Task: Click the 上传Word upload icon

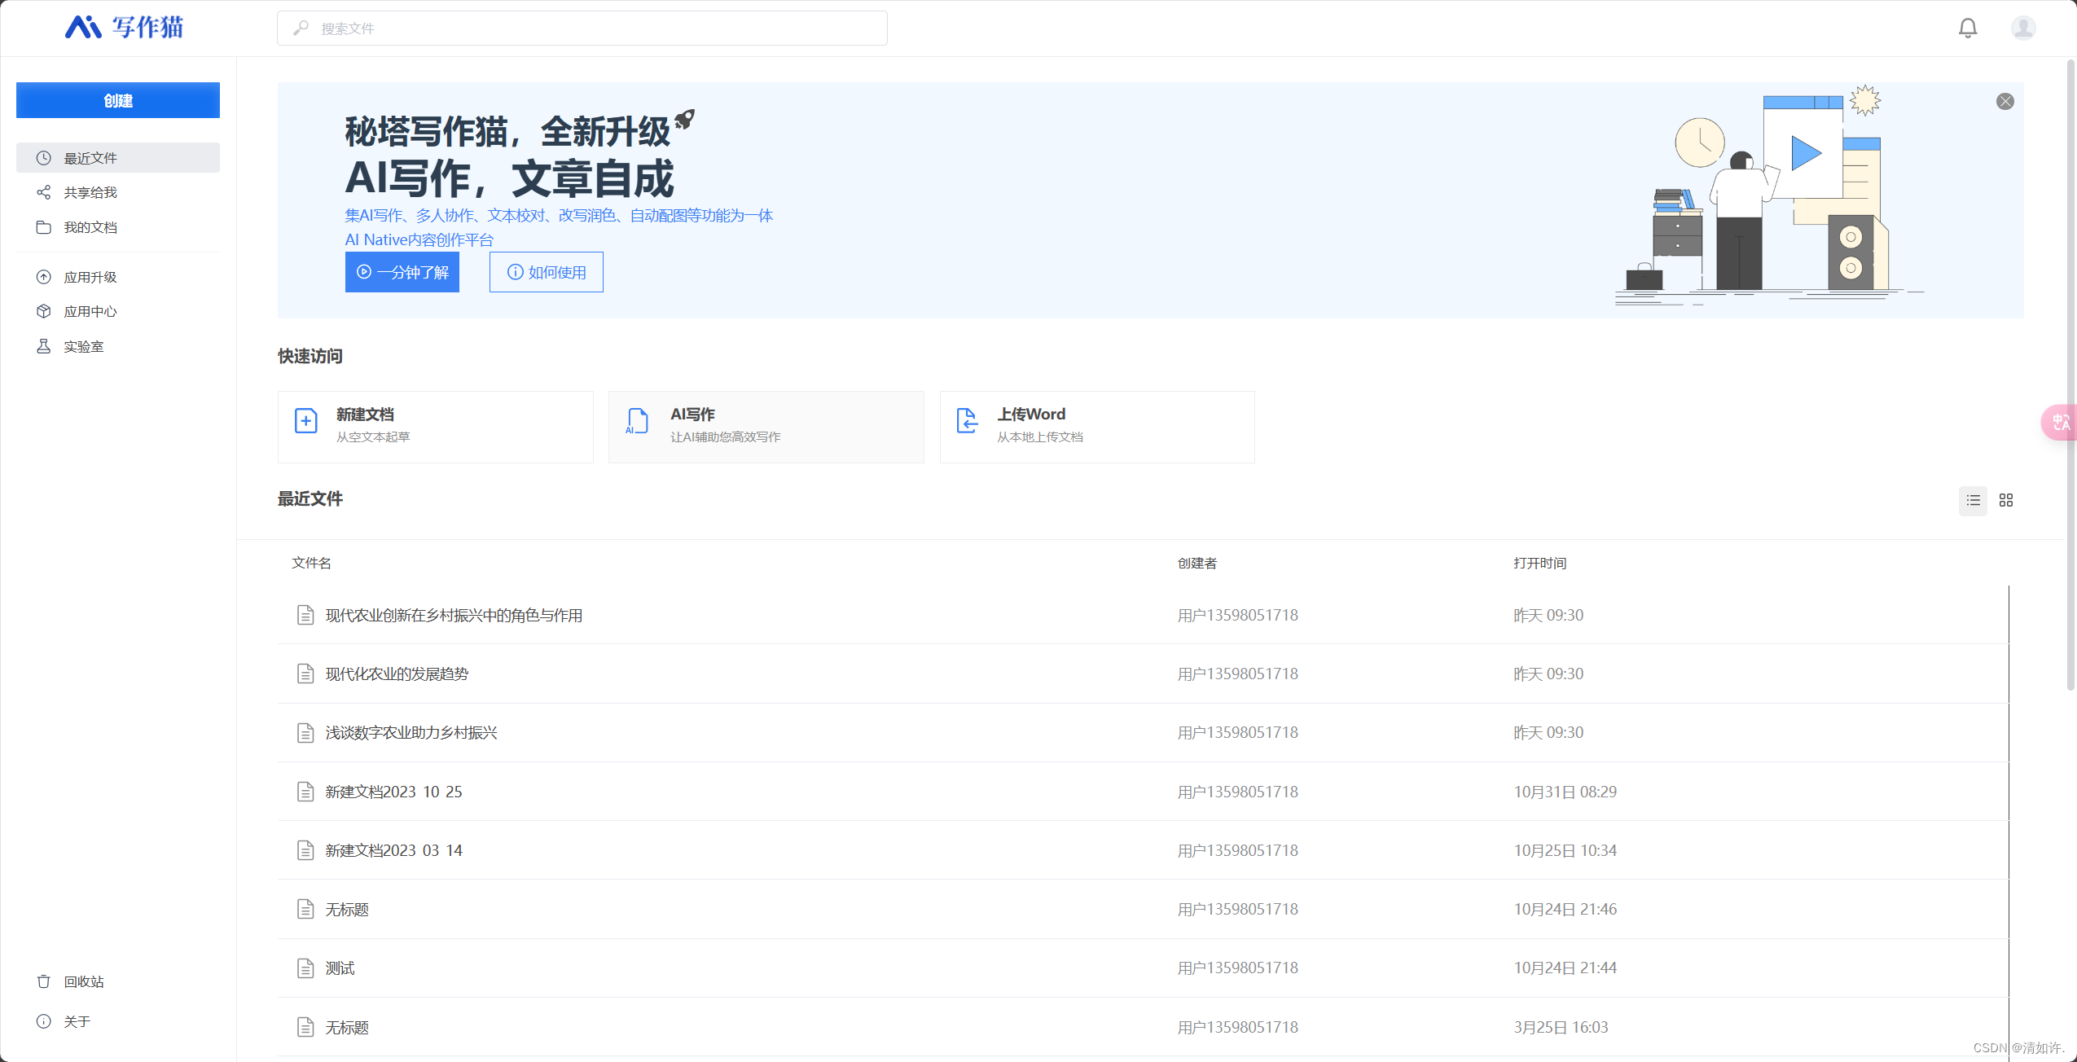Action: 967,421
